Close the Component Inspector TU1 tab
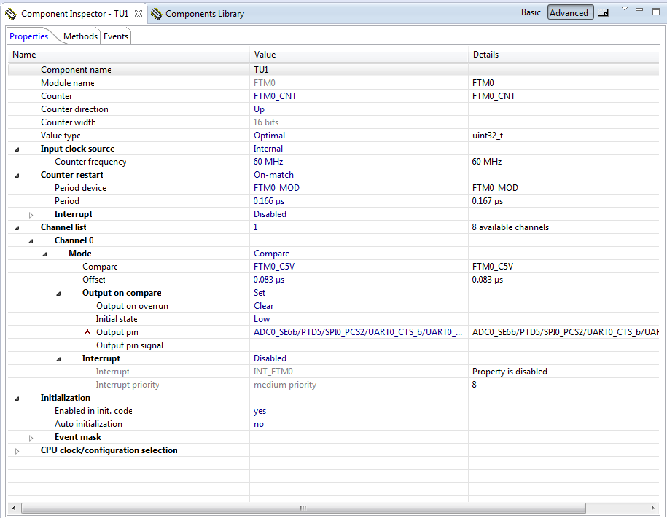This screenshot has width=667, height=518. 139,14
